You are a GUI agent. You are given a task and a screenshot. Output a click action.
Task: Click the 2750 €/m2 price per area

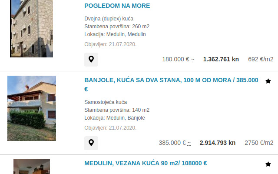point(259,143)
